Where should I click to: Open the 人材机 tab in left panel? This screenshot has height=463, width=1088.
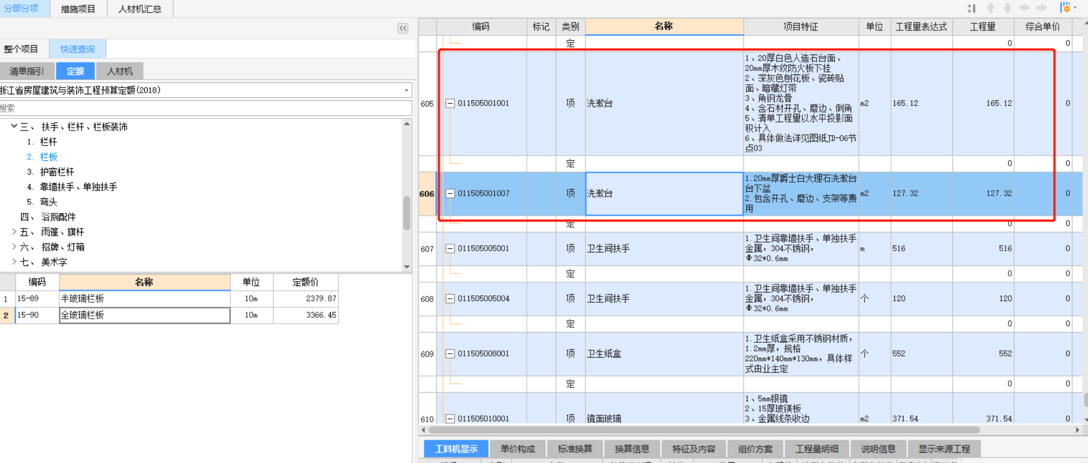pos(120,71)
